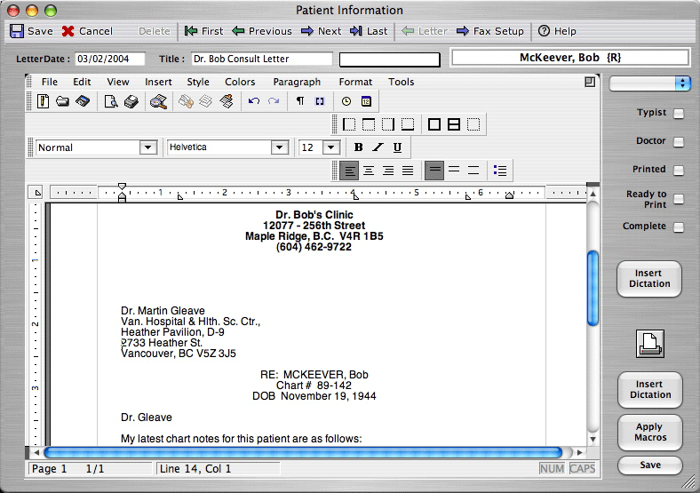
Task: Center align text
Action: (x=369, y=171)
